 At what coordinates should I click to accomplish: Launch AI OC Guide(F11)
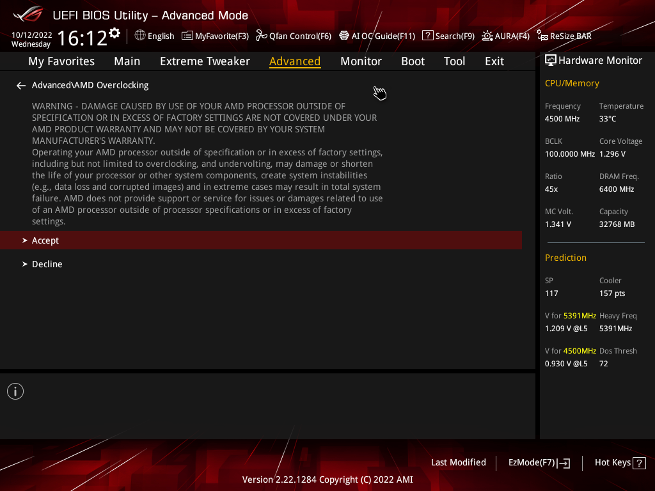384,36
